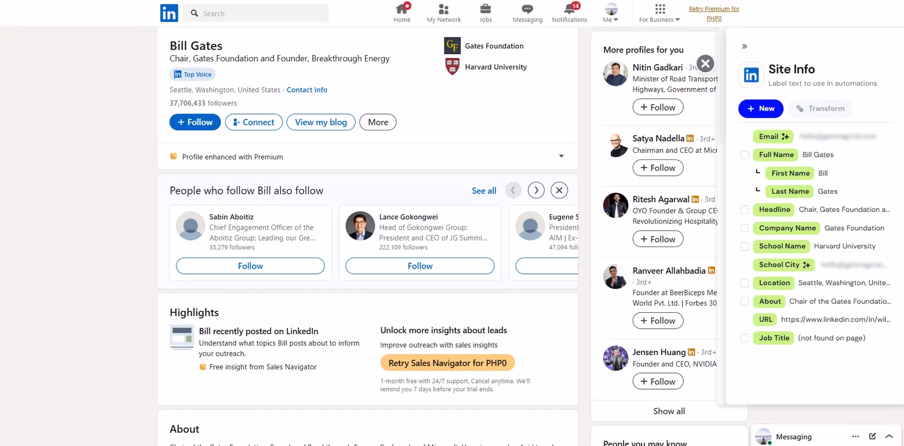This screenshot has width=904, height=446.
Task: Select the School City label tag
Action: (784, 265)
